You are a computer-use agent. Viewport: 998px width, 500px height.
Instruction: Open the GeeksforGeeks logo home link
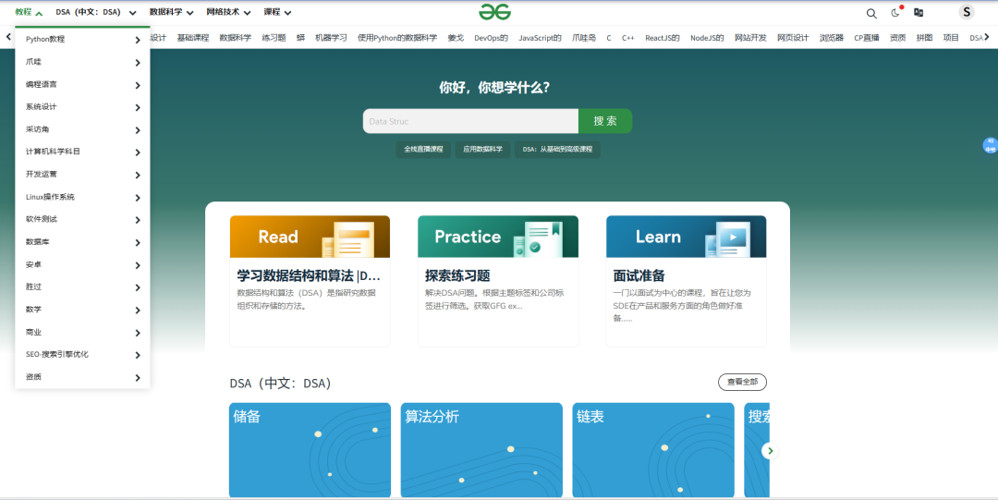click(494, 12)
